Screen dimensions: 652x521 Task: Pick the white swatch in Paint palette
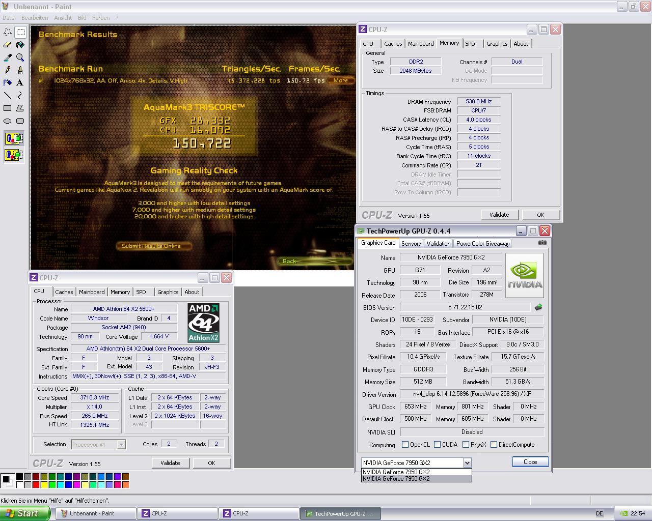(19, 484)
